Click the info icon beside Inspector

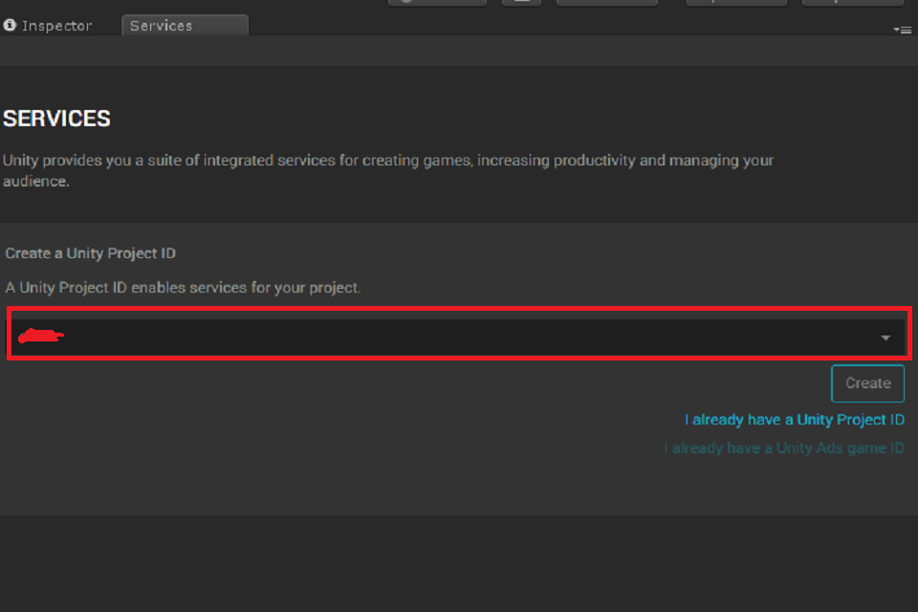[10, 25]
